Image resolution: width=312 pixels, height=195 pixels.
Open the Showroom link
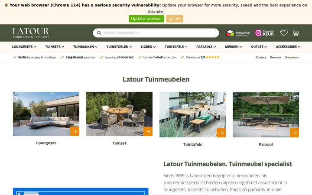(x=292, y=57)
